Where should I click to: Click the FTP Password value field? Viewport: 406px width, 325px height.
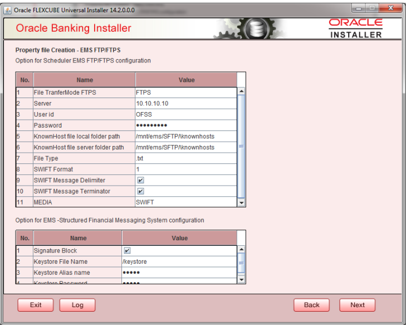coord(186,125)
